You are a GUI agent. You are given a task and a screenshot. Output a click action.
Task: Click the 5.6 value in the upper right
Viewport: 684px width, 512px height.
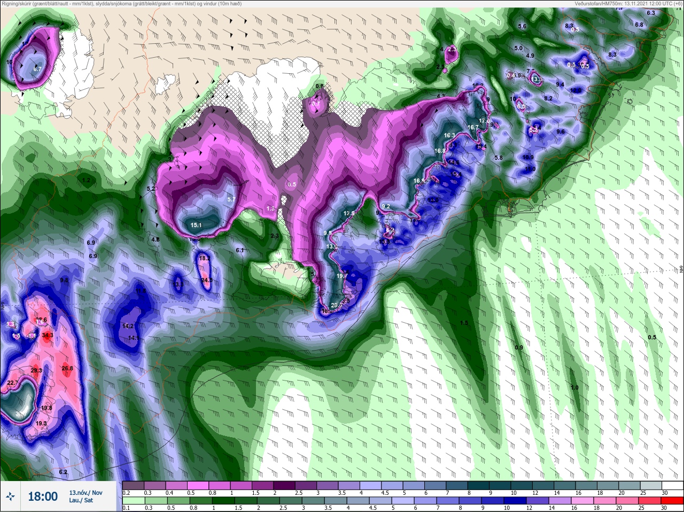click(522, 26)
